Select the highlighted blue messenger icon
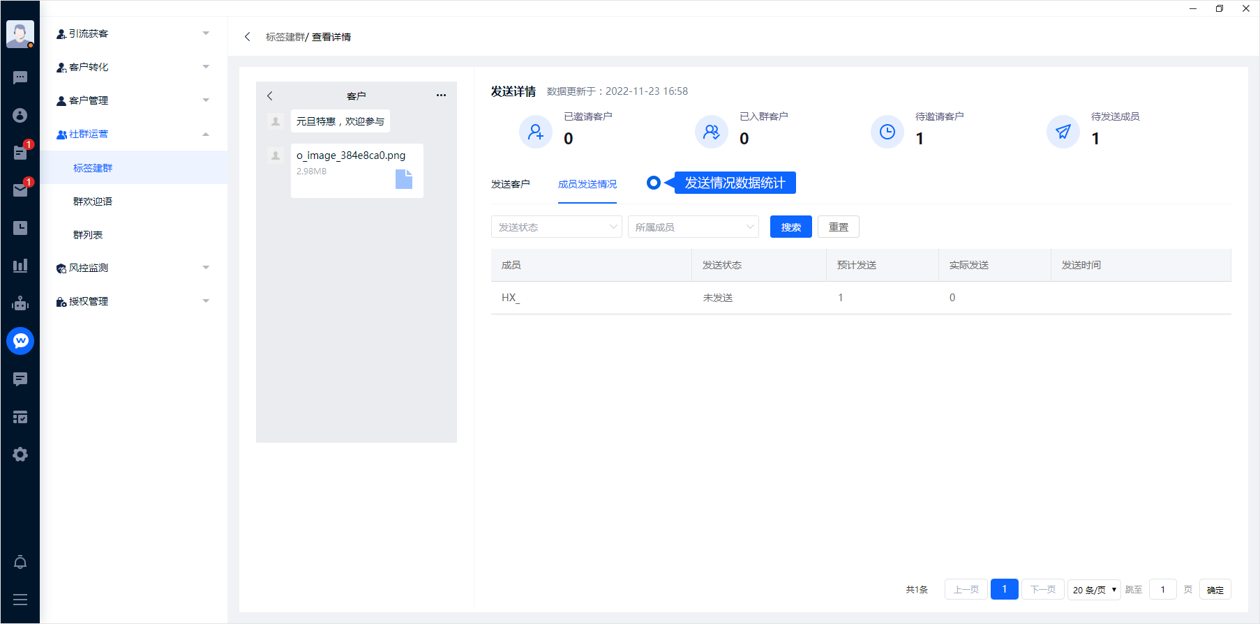1260x624 pixels. (20, 341)
